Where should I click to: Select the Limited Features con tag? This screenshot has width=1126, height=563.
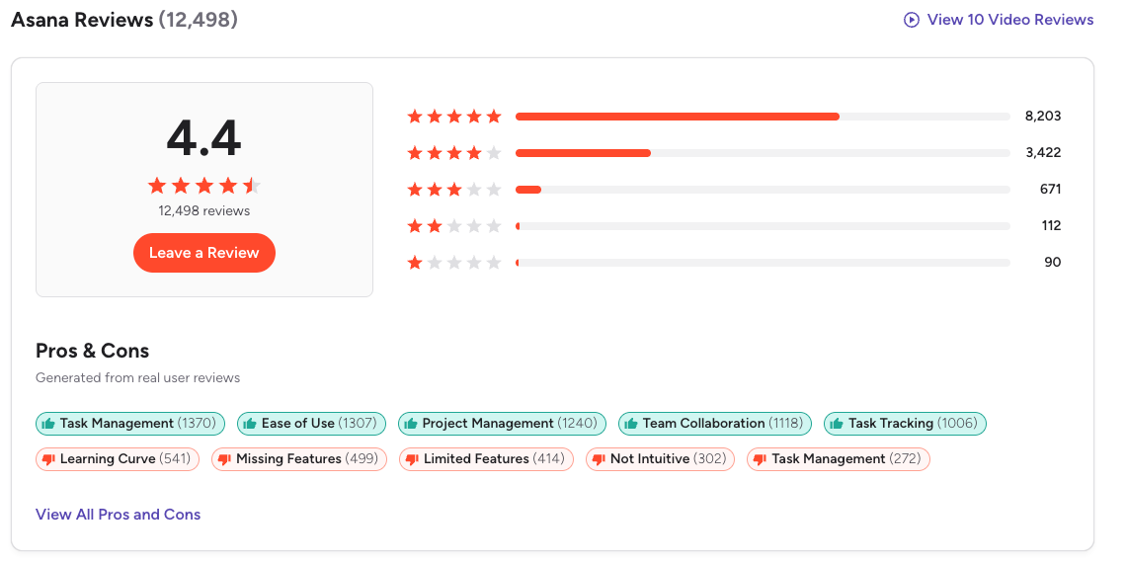(x=487, y=459)
